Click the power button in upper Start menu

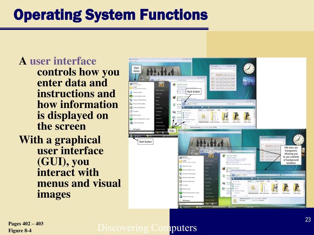tap(158, 133)
